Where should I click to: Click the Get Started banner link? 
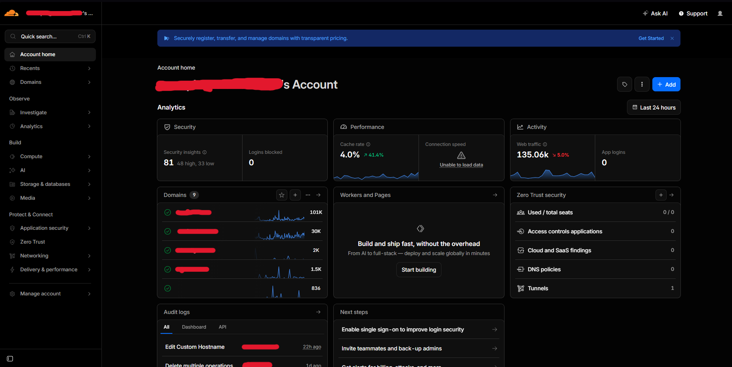[x=651, y=38]
